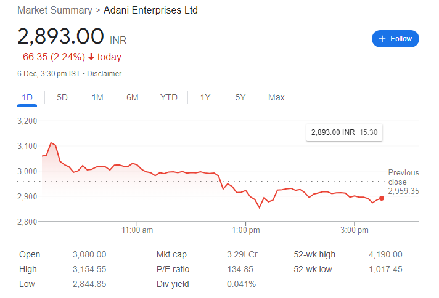Screen dimensions: 439x298
Task: Click the 52-wk high value
Action: pyautogui.click(x=384, y=254)
